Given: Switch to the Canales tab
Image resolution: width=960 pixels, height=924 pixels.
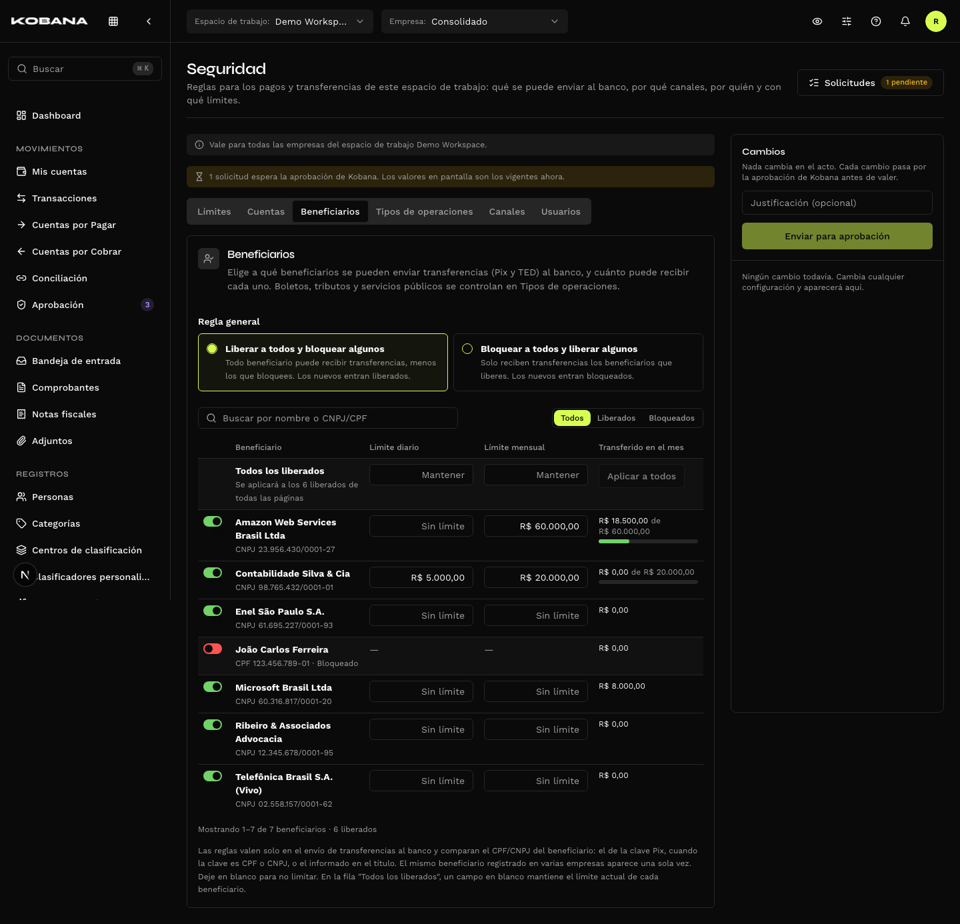Looking at the screenshot, I should 507,211.
